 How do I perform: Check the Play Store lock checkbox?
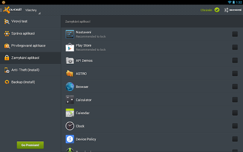235,47
